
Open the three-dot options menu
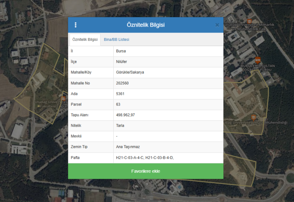click(76, 25)
